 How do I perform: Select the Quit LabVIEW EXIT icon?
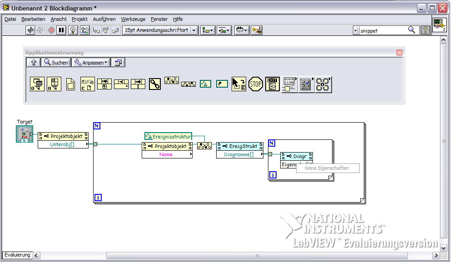(273, 84)
